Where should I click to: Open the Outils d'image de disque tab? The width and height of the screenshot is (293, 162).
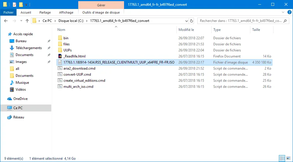(x=101, y=12)
